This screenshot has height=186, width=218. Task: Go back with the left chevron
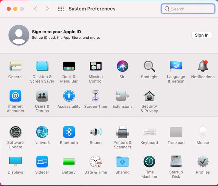pos(35,9)
